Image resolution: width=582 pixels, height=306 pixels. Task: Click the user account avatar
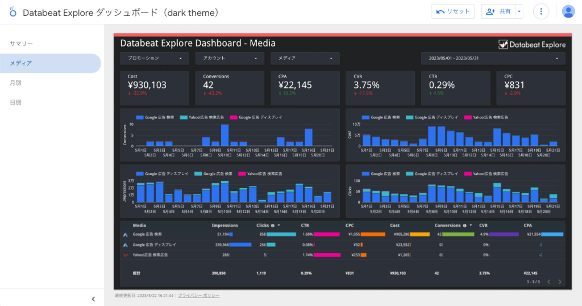[568, 11]
